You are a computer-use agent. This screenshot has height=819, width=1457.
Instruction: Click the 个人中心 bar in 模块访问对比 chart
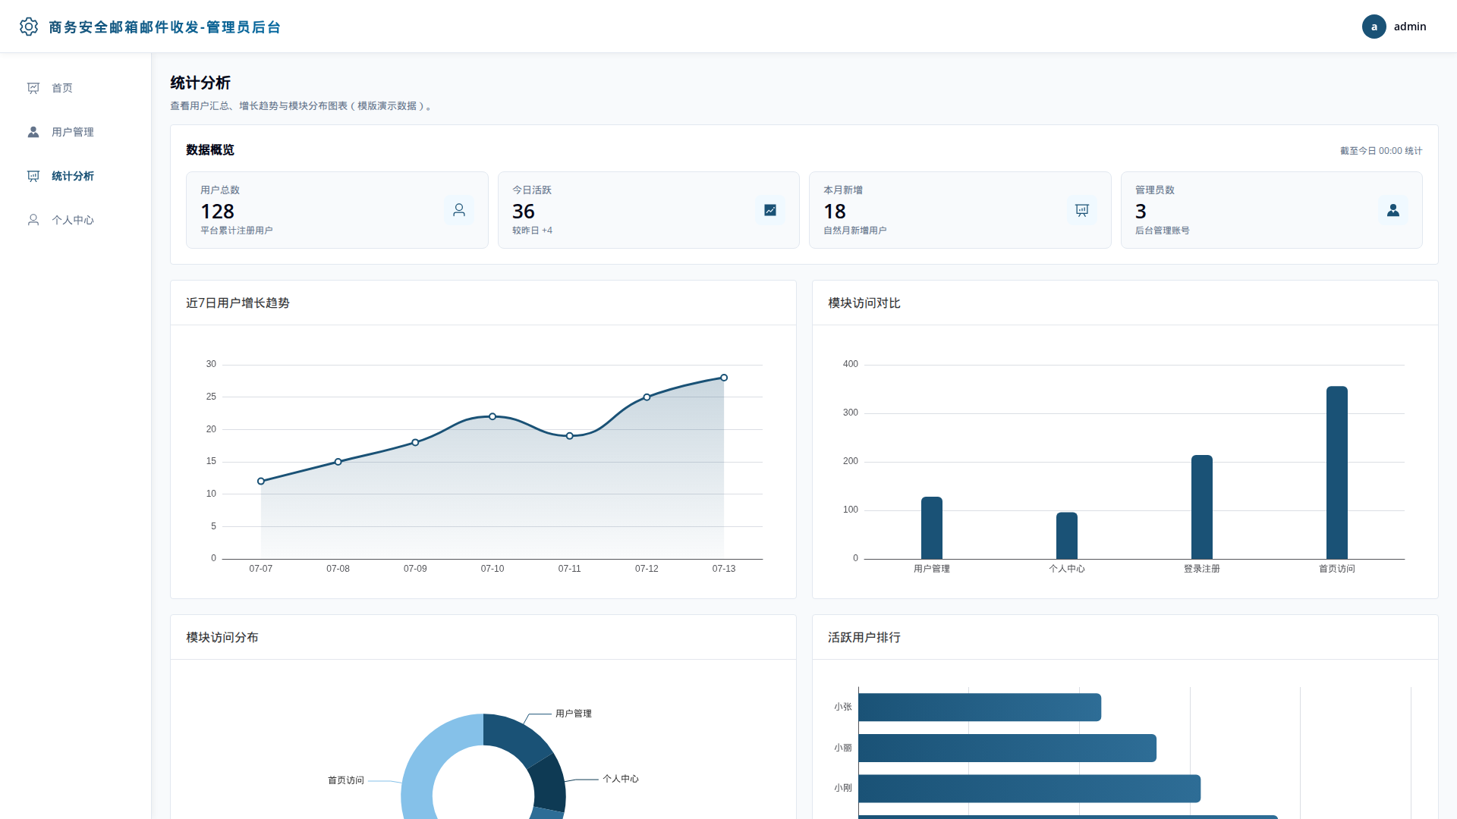point(1067,535)
